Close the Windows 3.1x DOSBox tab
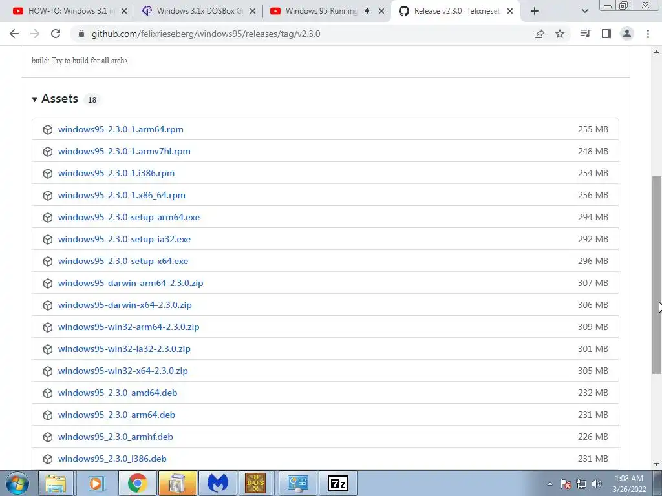This screenshot has height=496, width=662. [253, 11]
